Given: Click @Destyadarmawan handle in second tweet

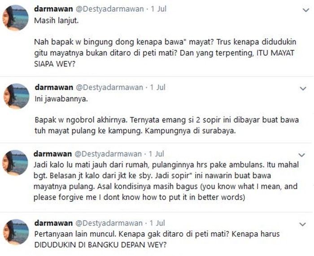Looking at the screenshot, I should tap(109, 87).
